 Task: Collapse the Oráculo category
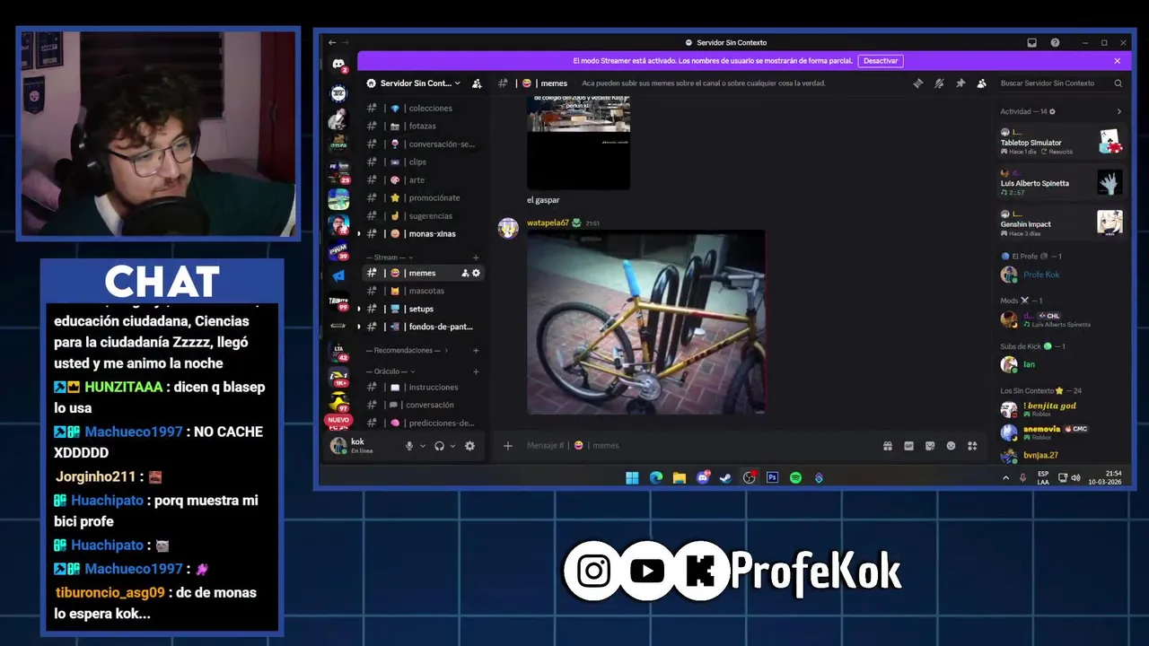[x=391, y=371]
